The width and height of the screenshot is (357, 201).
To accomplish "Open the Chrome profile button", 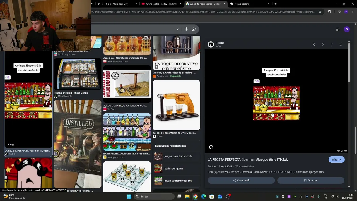I will point(346,12).
